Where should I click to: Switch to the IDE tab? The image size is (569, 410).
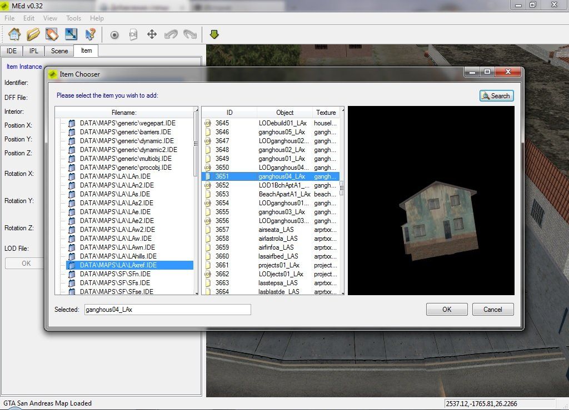[12, 51]
